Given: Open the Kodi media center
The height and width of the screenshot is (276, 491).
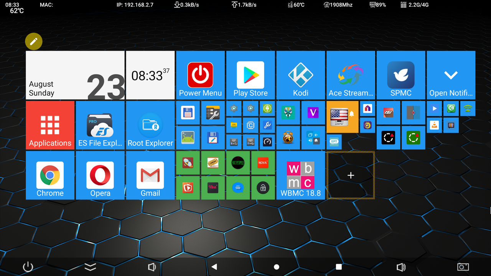Looking at the screenshot, I should click(300, 75).
